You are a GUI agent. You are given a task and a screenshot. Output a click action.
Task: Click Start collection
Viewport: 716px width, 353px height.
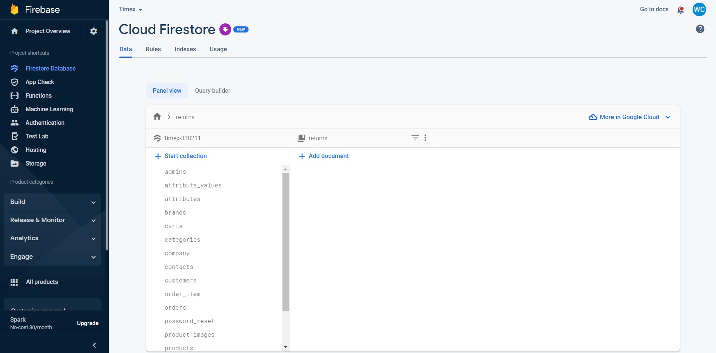(181, 156)
